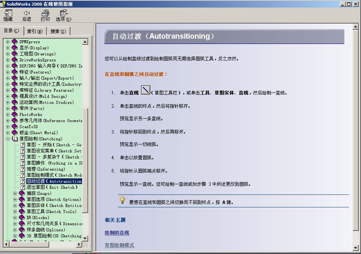This screenshot has height=254, width=361.
Task: Expand the 块 (Blocks) node
Action: [15, 218]
